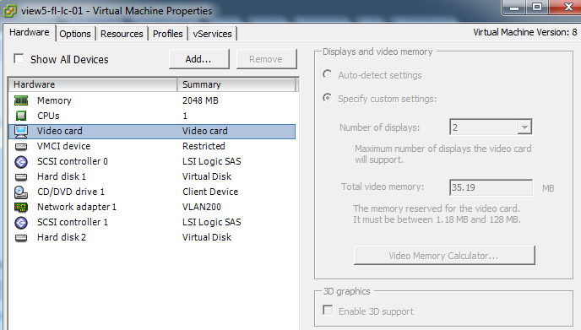Click the Total video memory field

click(x=491, y=187)
